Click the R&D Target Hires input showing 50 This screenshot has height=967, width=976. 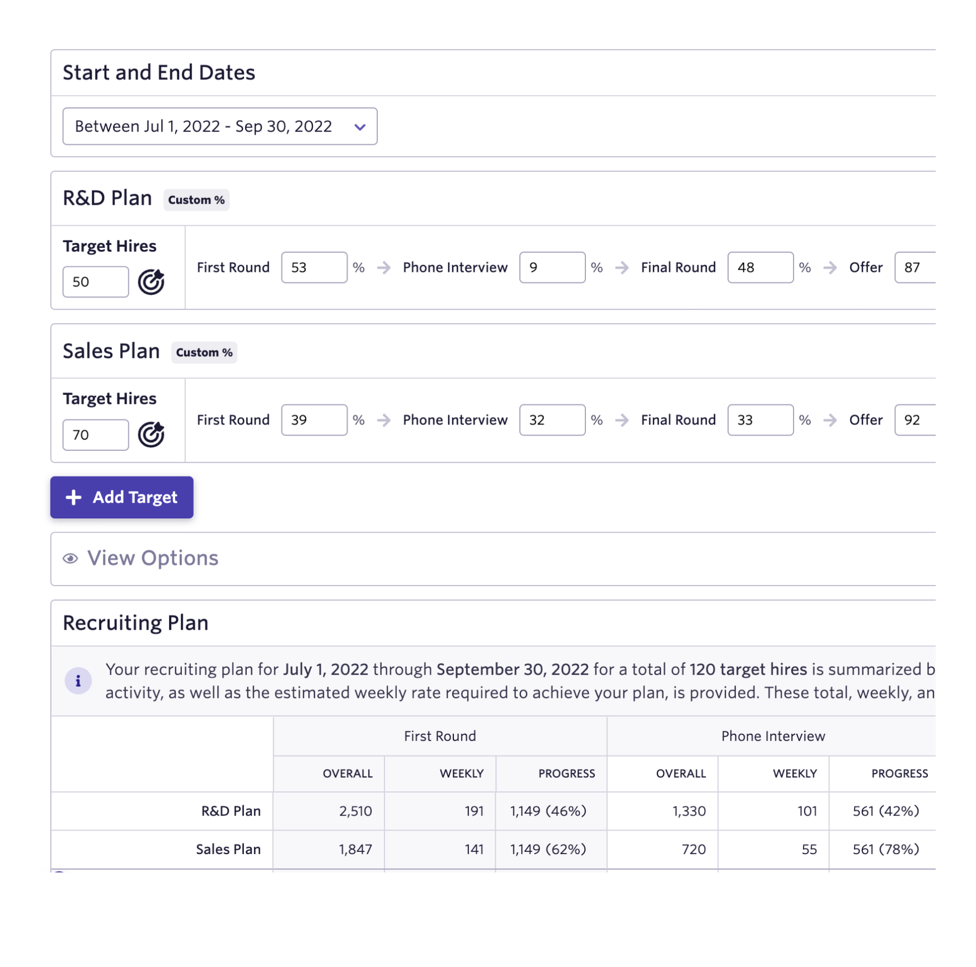[95, 282]
